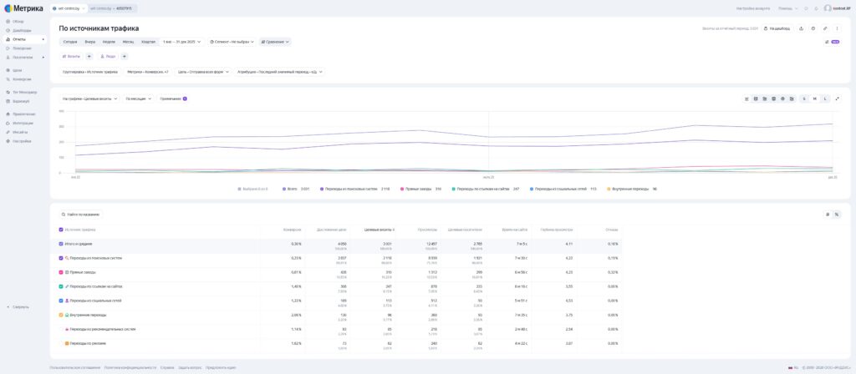Select the Месяц period tab
Viewport: 856px width, 374px height.
point(128,42)
